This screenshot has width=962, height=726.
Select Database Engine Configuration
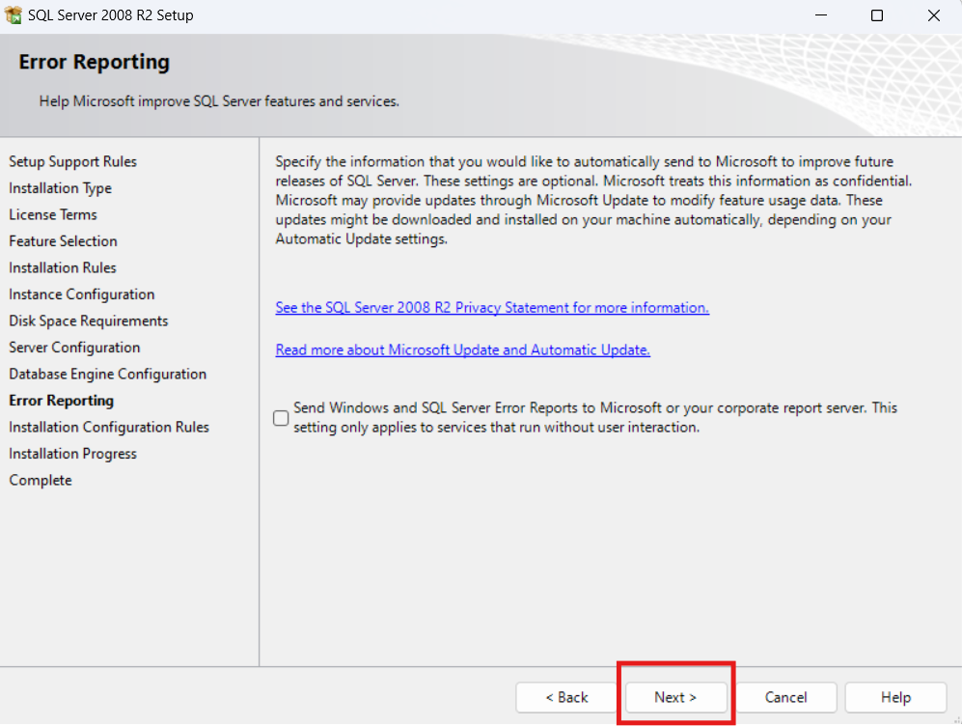tap(107, 374)
